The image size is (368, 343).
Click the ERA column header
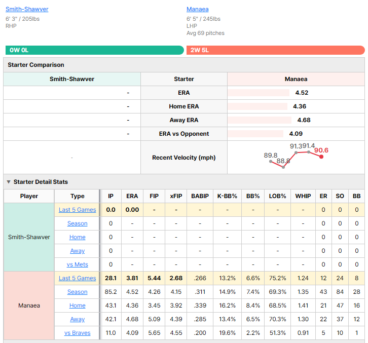(132, 196)
